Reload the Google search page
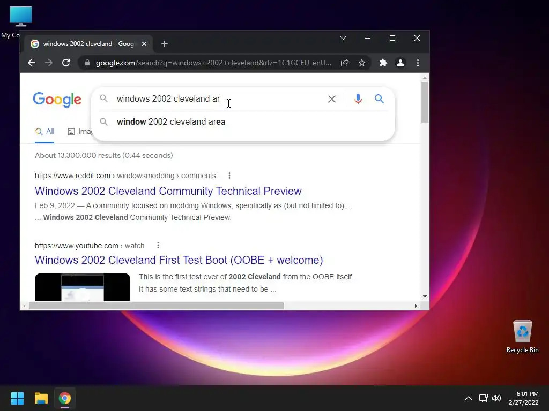549x411 pixels. point(66,63)
